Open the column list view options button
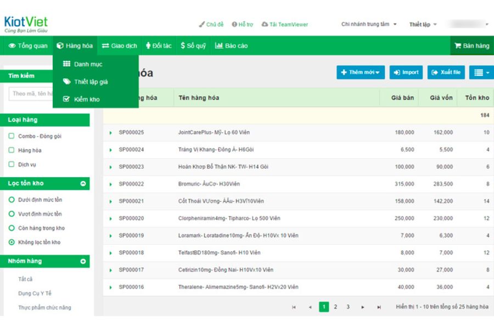494x329 pixels. point(482,72)
